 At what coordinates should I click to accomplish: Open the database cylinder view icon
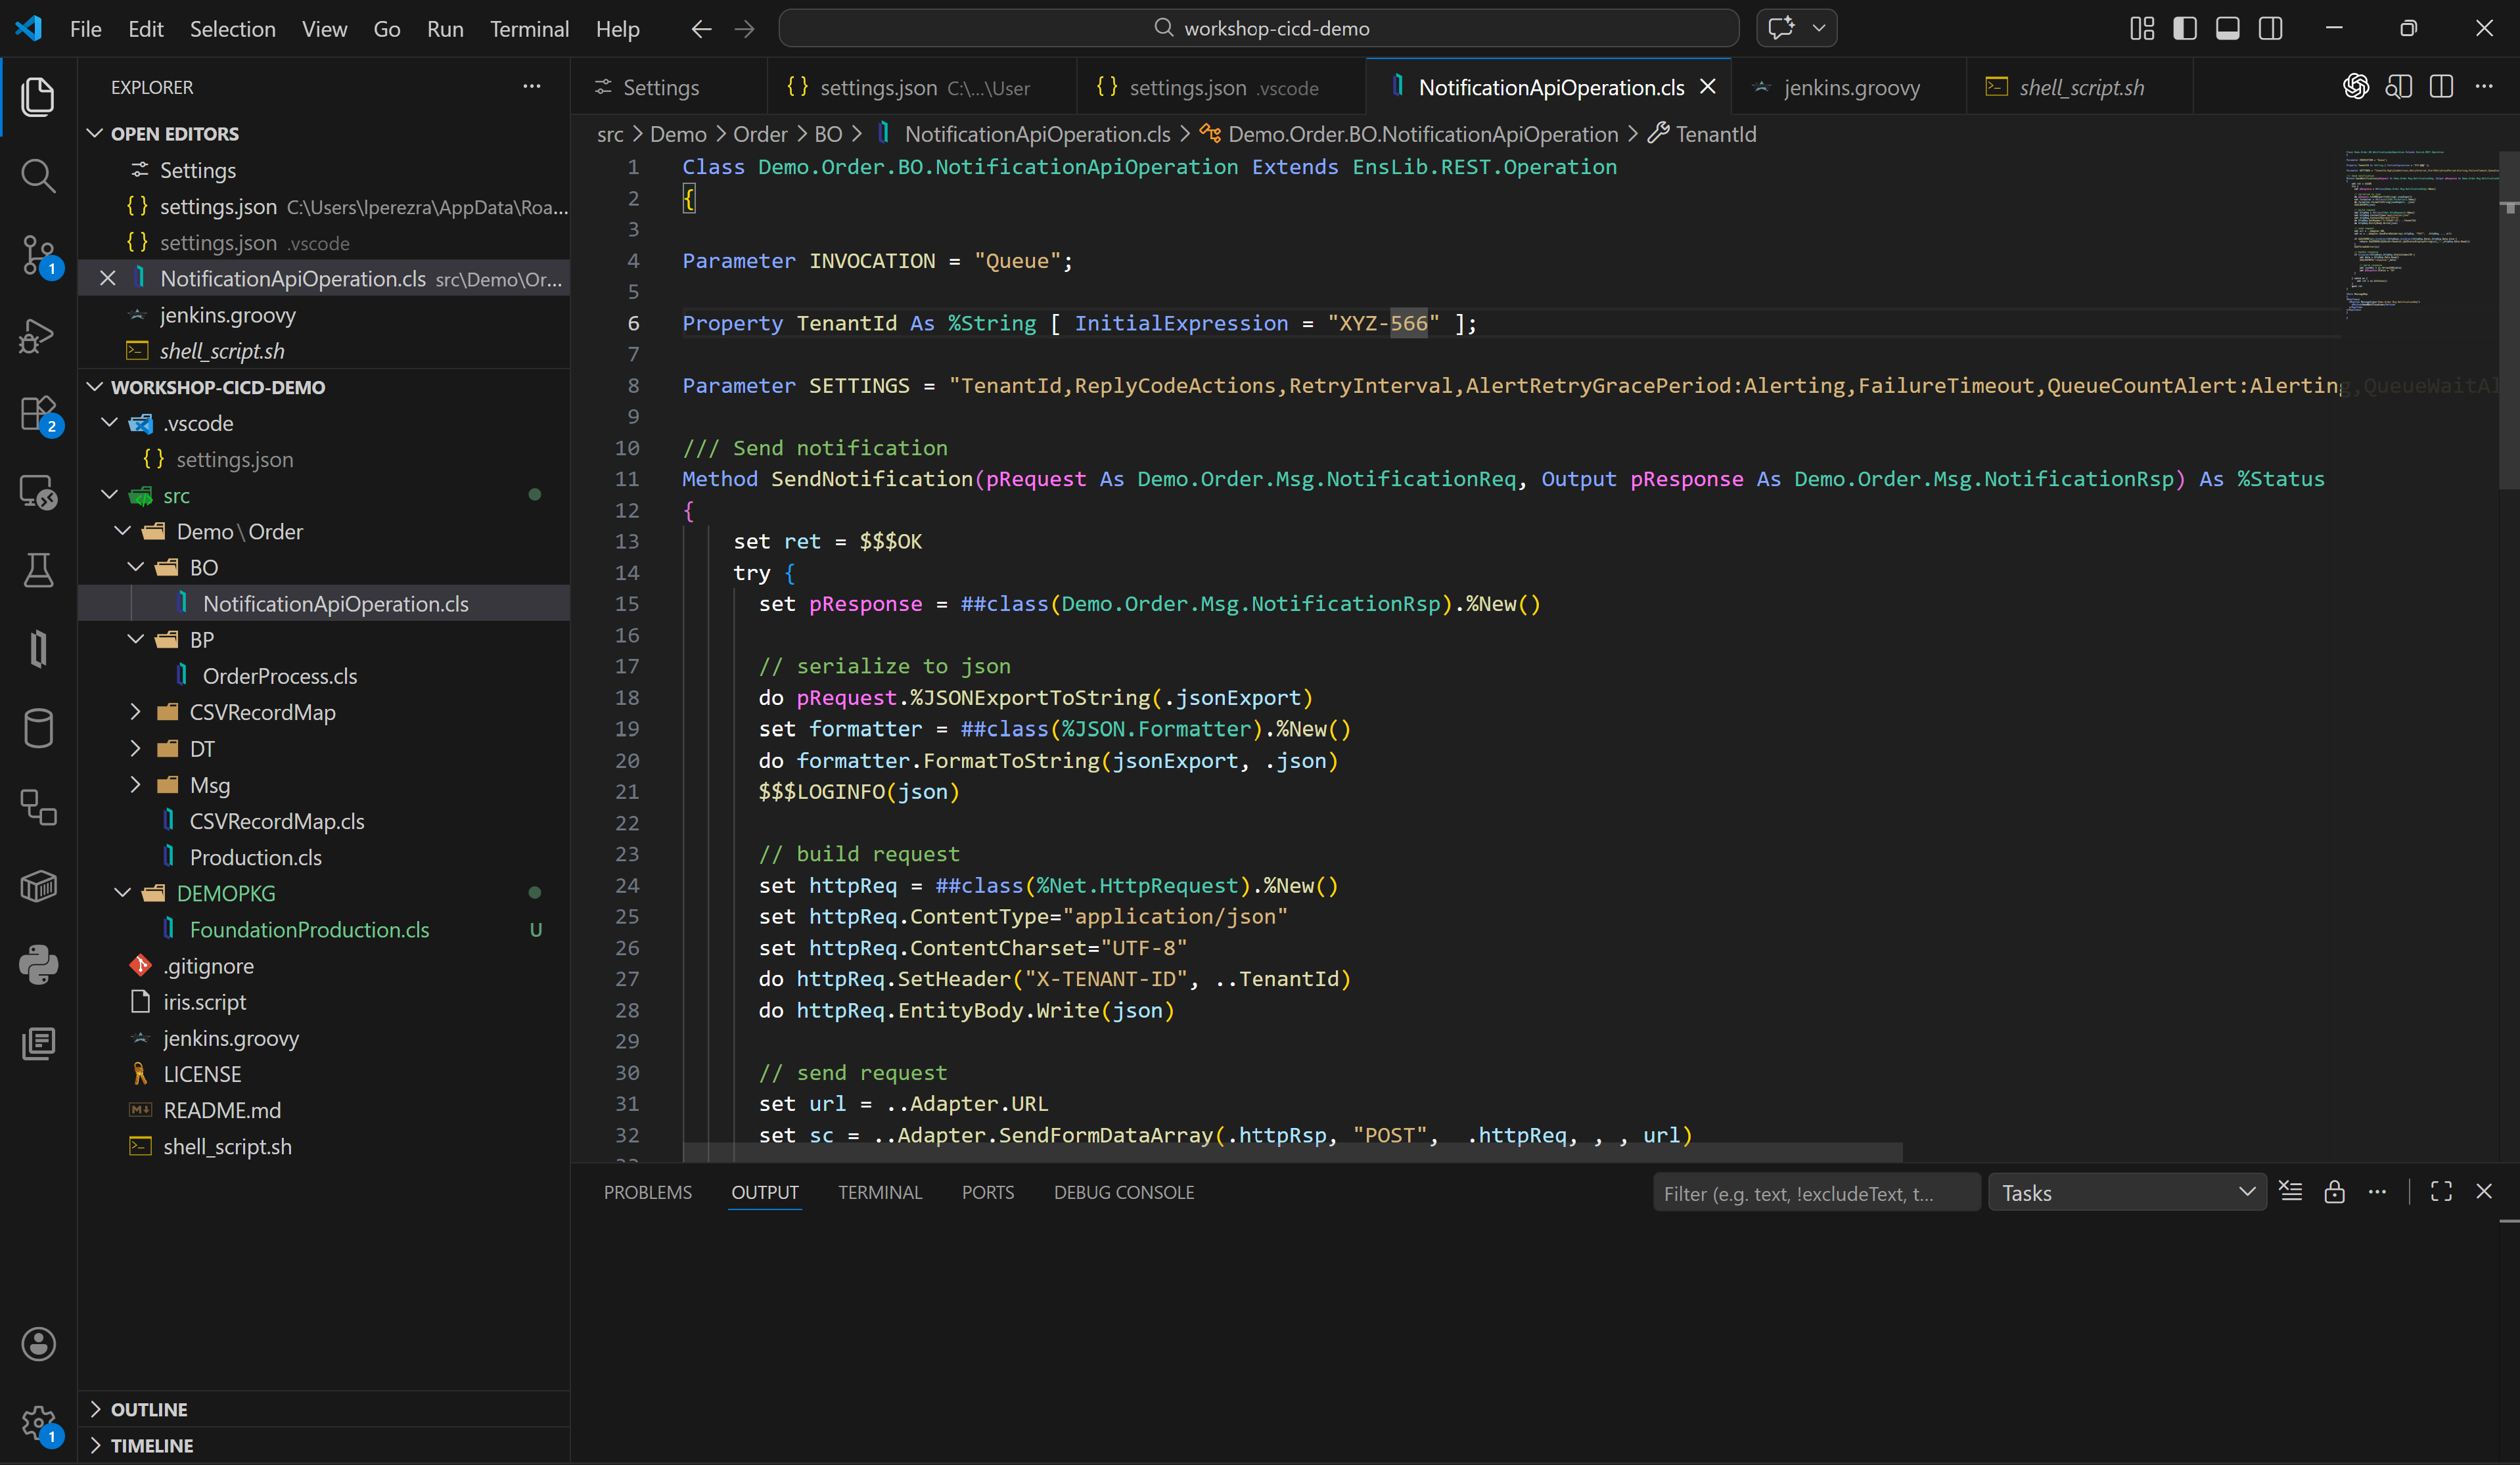click(x=38, y=728)
